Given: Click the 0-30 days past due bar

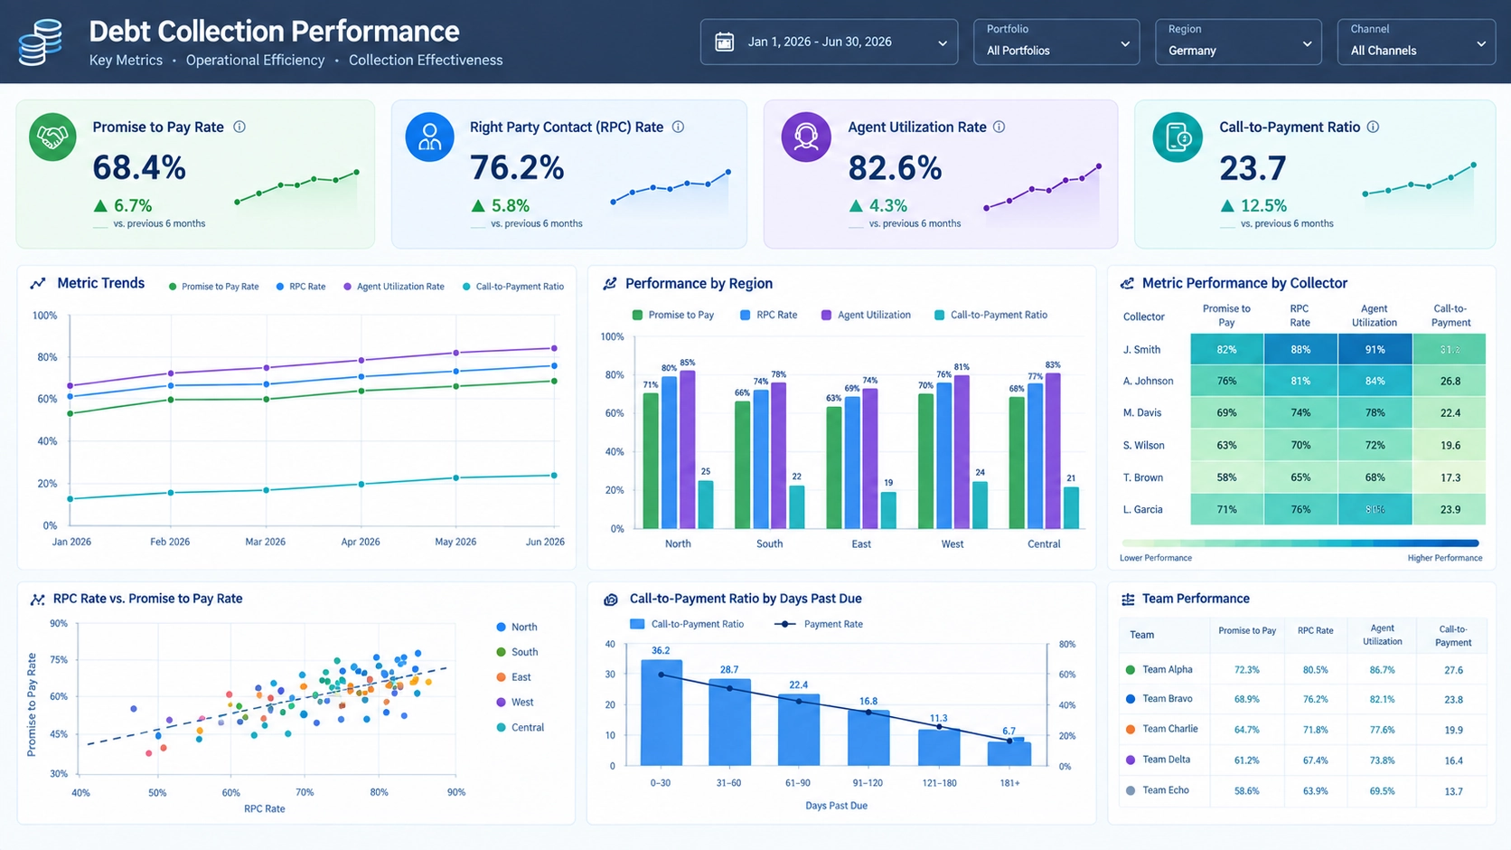Looking at the screenshot, I should (x=662, y=713).
